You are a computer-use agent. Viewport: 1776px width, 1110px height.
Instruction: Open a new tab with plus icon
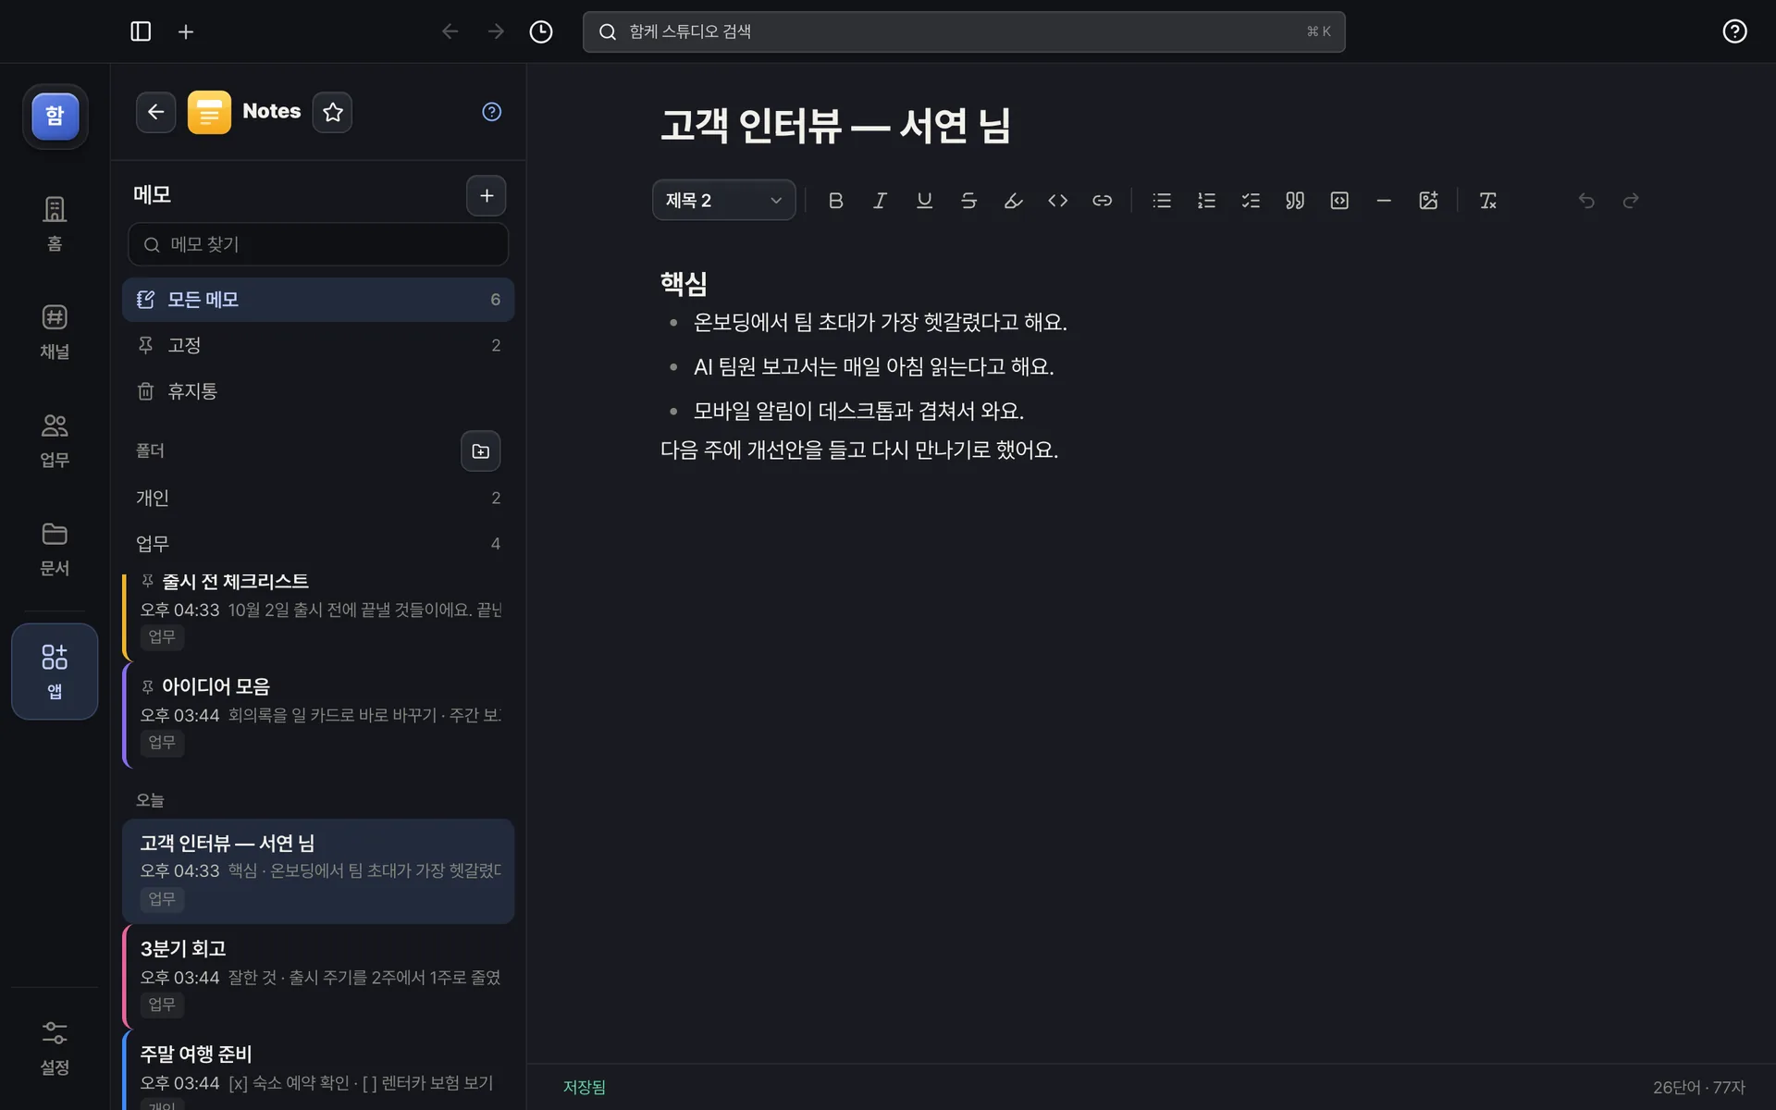[186, 31]
